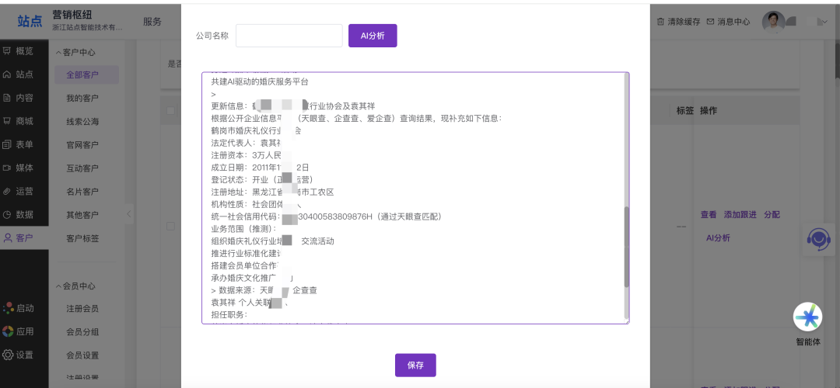Click the 启动 launch icon
840x388 pixels.
[x=8, y=308]
